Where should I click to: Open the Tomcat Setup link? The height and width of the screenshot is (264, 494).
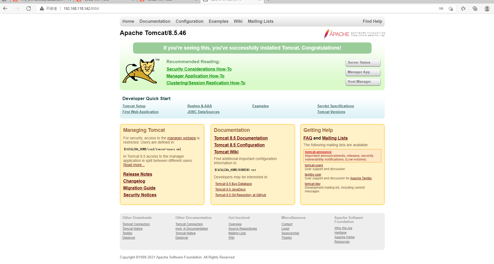pyautogui.click(x=134, y=106)
